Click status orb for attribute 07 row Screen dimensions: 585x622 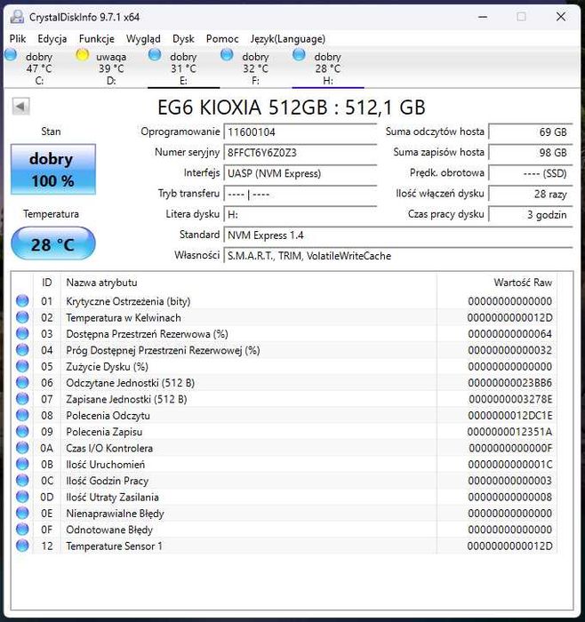point(22,399)
